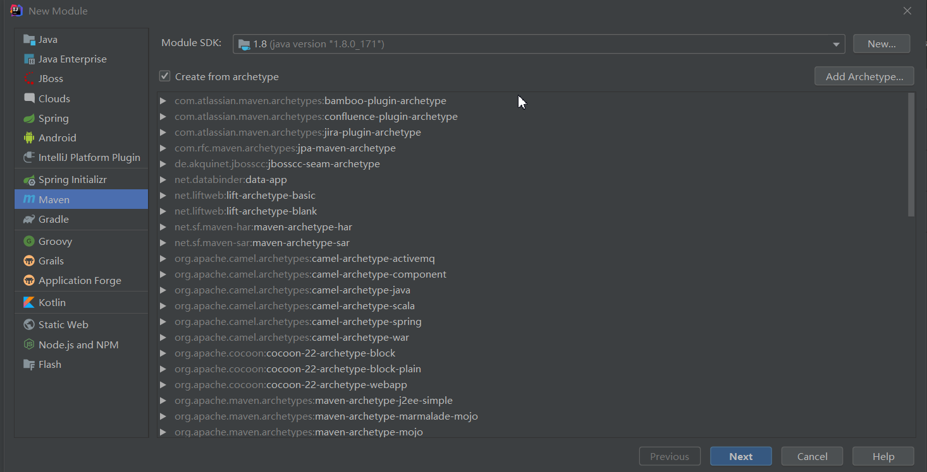
Task: Click the New... SDK button
Action: pos(881,44)
